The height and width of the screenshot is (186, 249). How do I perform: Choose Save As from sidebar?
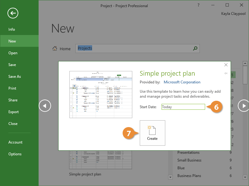15,77
